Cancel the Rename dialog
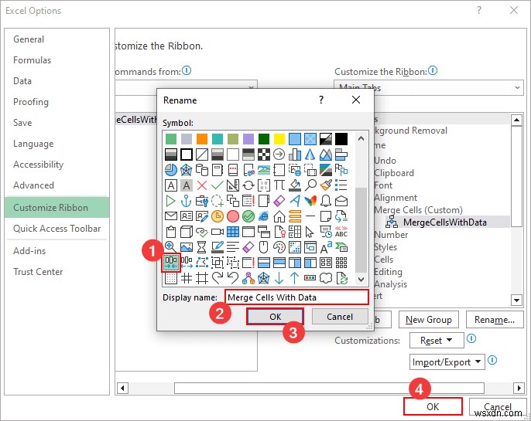Screen dimensions: 531x421 [340, 317]
